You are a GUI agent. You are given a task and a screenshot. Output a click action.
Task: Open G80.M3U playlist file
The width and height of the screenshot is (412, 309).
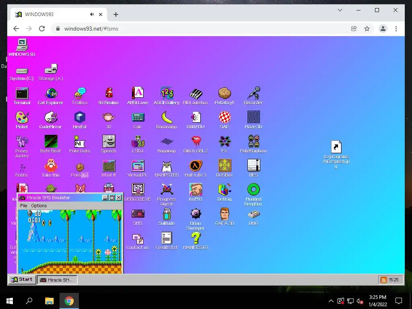196,120
